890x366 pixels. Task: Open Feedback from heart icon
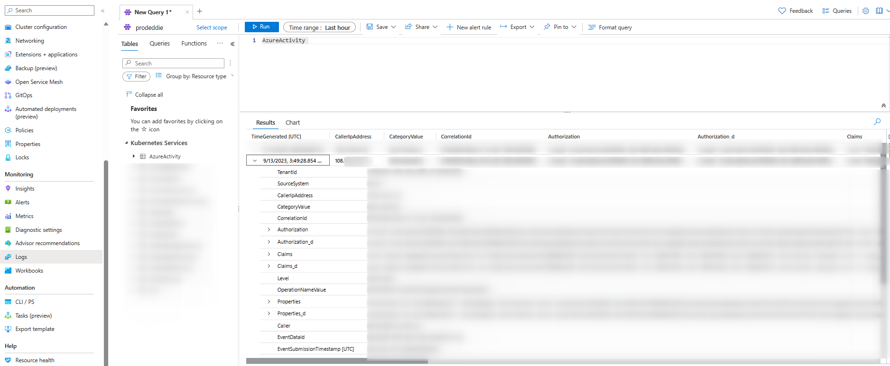[x=796, y=11]
